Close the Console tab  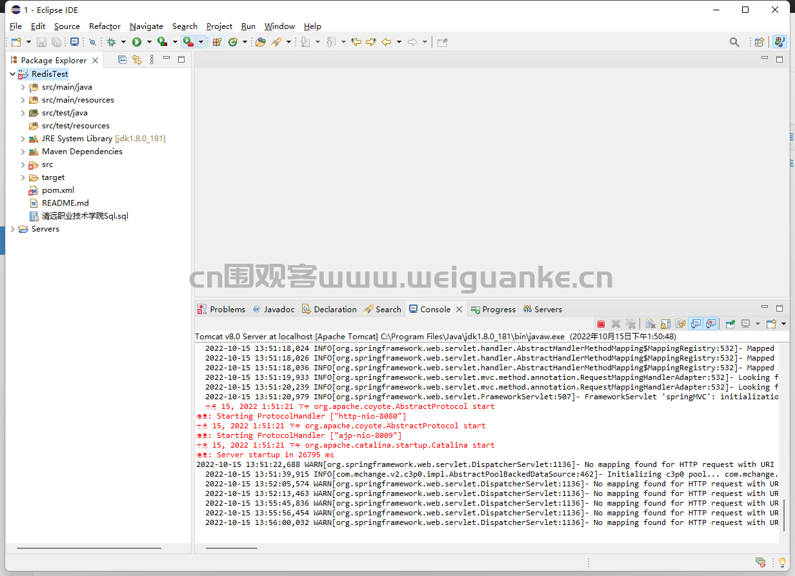[459, 310]
